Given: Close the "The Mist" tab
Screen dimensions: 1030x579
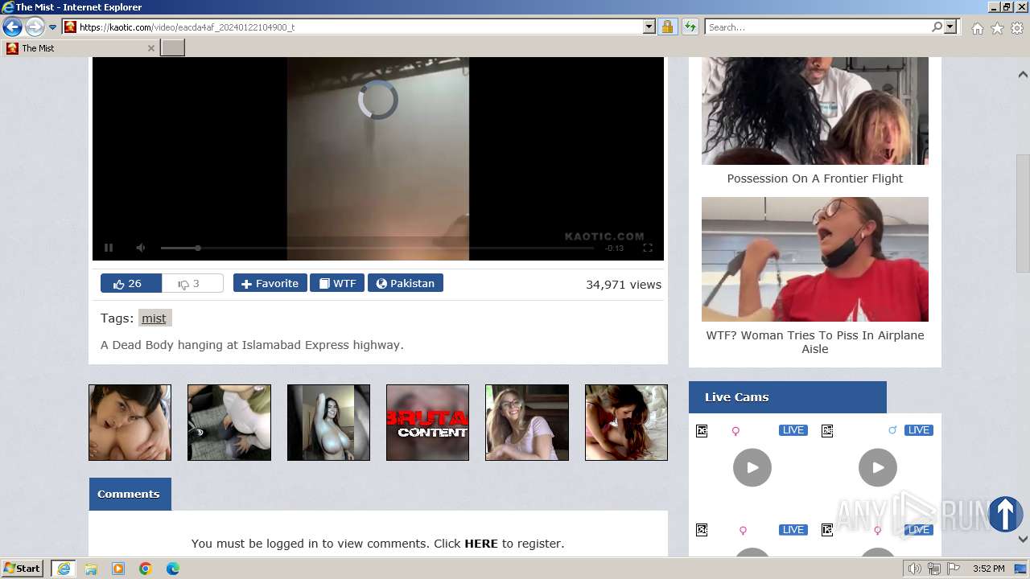Looking at the screenshot, I should [150, 48].
